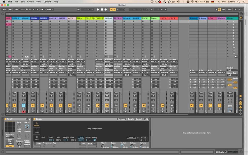Open the Edit menu
248x155 pixels.
(x=23, y=2)
